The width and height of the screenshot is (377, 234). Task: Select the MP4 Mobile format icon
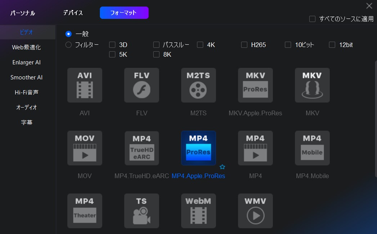pyautogui.click(x=312, y=148)
